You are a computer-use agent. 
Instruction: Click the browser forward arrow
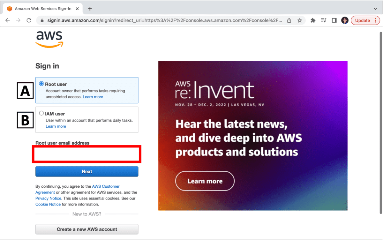click(x=18, y=20)
